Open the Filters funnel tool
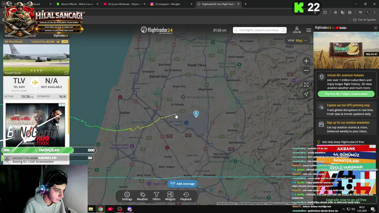379x213 pixels. [x=156, y=196]
